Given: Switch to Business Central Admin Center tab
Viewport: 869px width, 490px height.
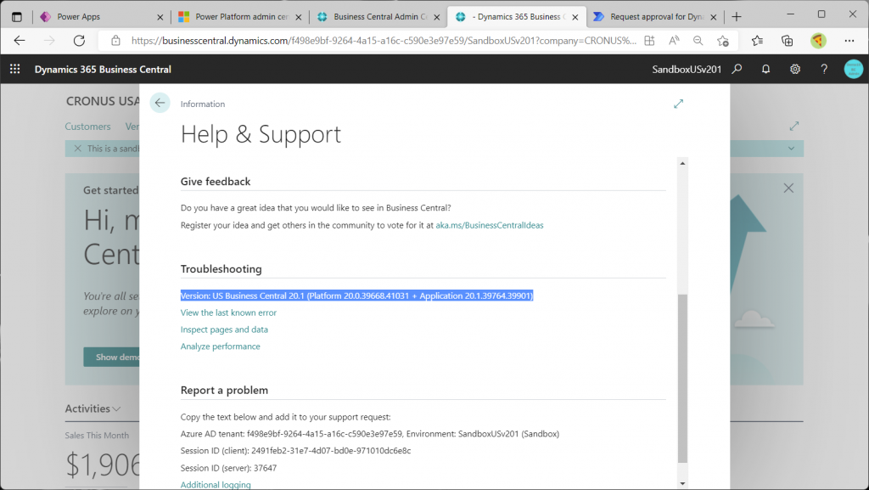Looking at the screenshot, I should pos(379,17).
